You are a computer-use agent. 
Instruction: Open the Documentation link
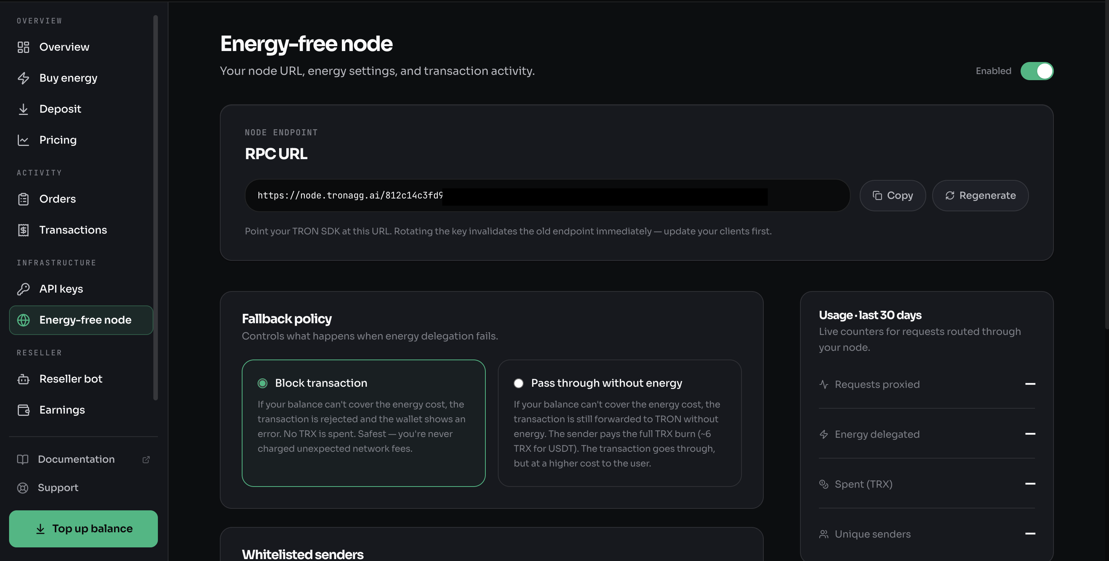pos(83,459)
